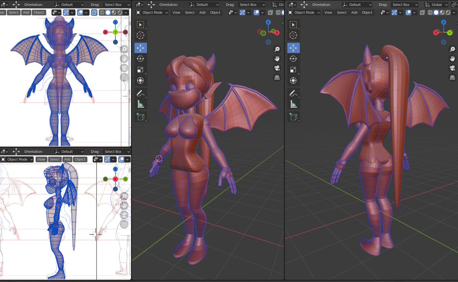Select the Rotate tool in right viewport toolbar
Screen dimensions: 458x282
pos(293,59)
